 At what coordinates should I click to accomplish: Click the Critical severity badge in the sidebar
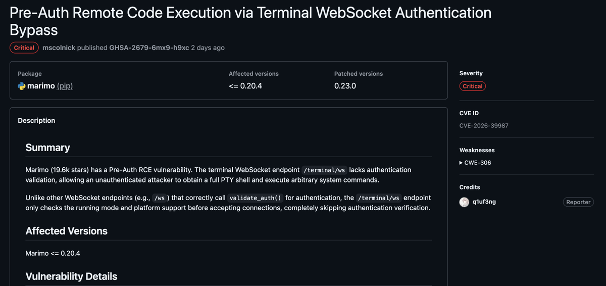(x=472, y=86)
